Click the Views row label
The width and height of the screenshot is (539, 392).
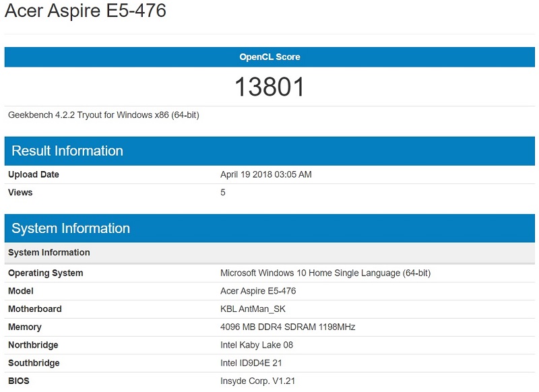(x=20, y=193)
